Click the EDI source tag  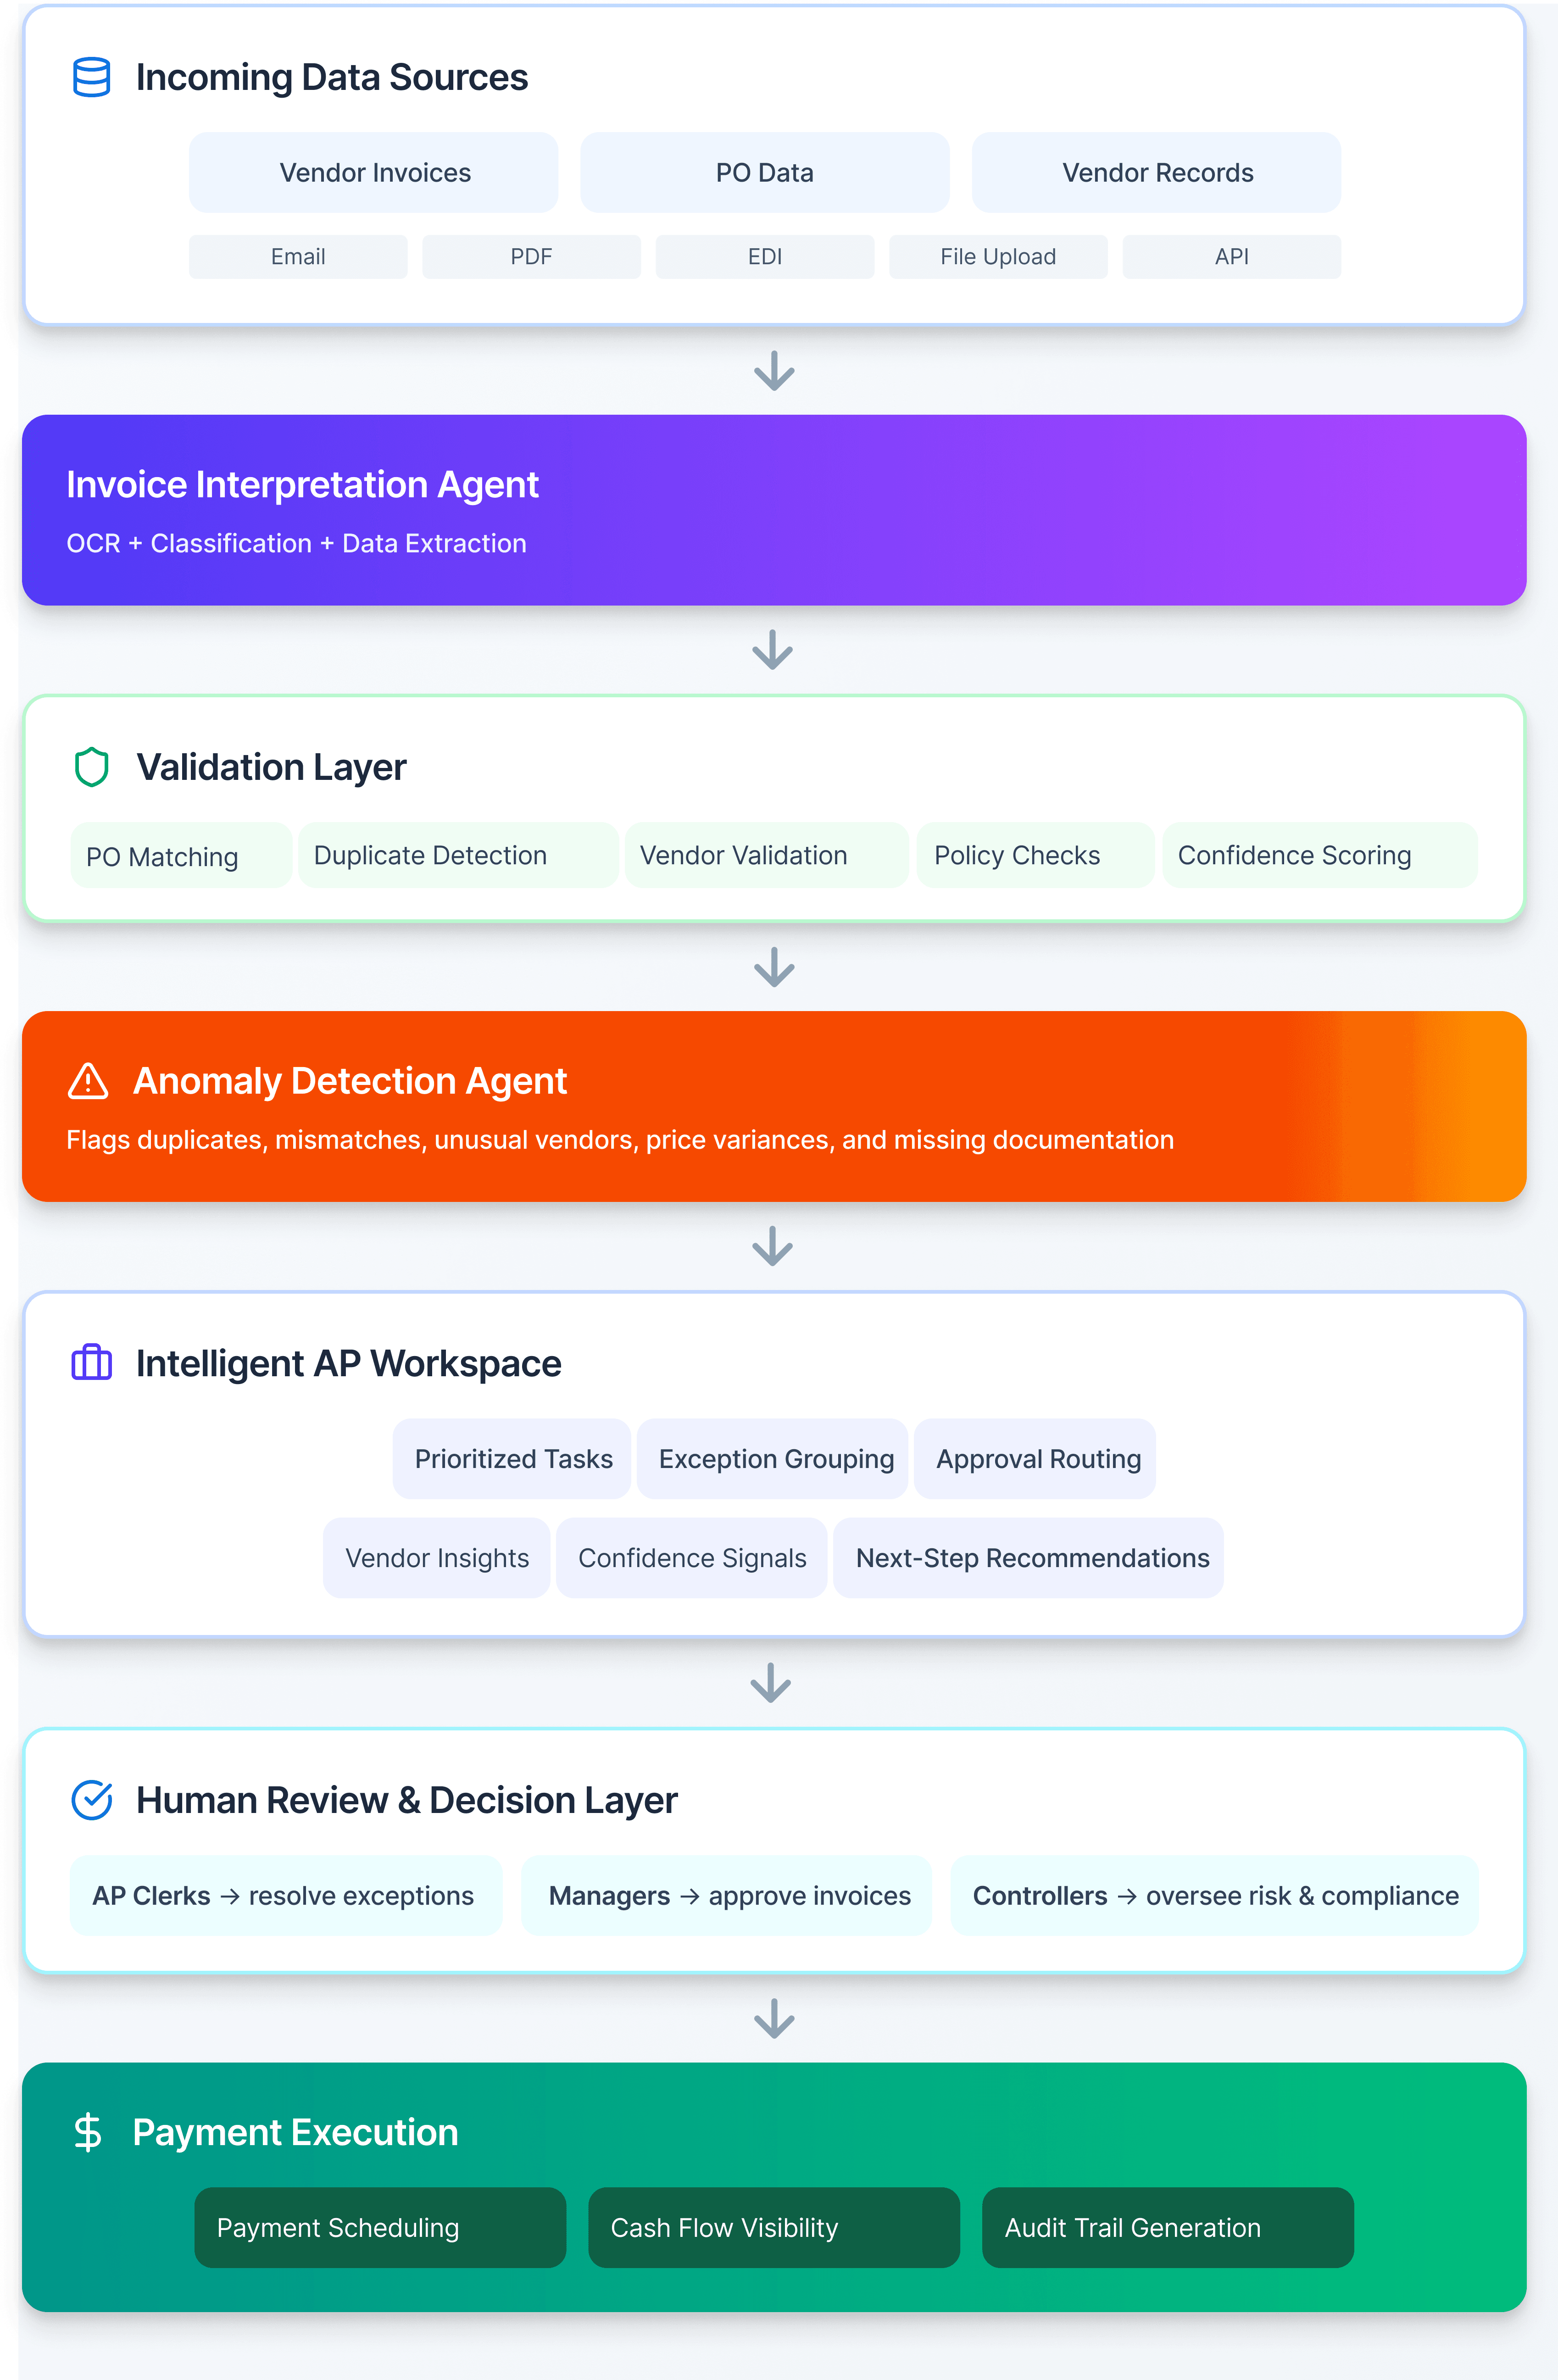764,257
